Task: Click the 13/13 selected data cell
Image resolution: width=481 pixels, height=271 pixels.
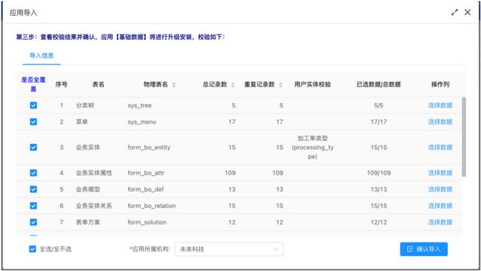Action: click(379, 189)
